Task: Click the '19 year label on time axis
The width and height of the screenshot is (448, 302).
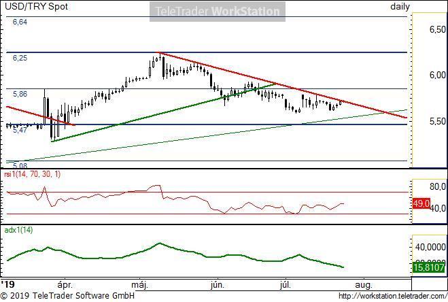Action: click(7, 284)
